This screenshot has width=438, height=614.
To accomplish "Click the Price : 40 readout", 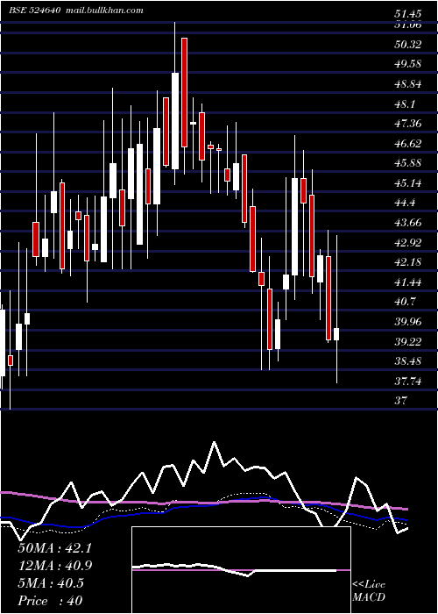I will tap(50, 601).
